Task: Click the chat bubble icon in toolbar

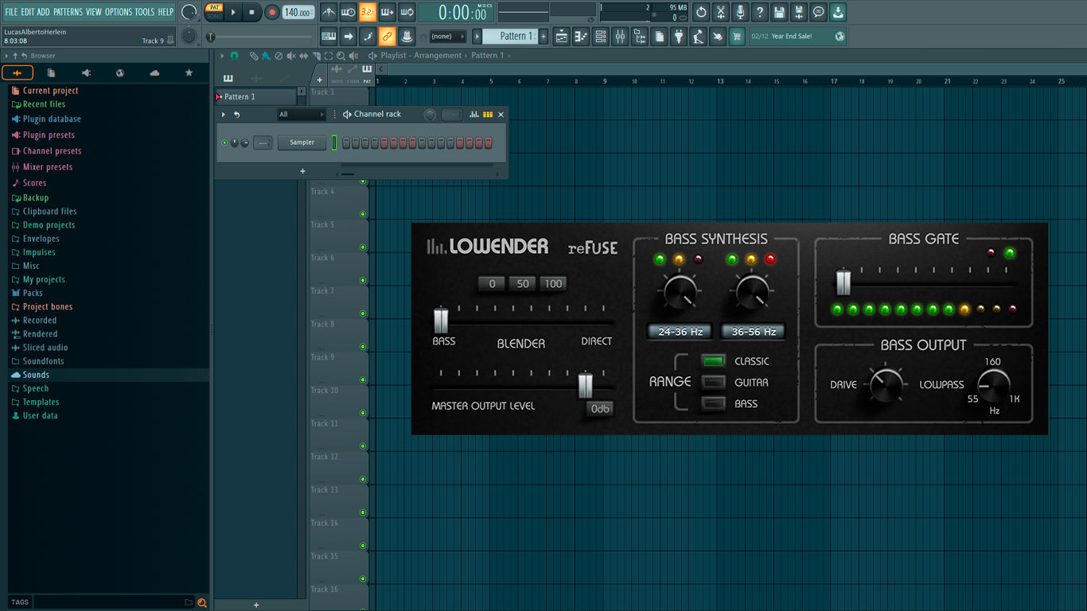Action: coord(818,12)
